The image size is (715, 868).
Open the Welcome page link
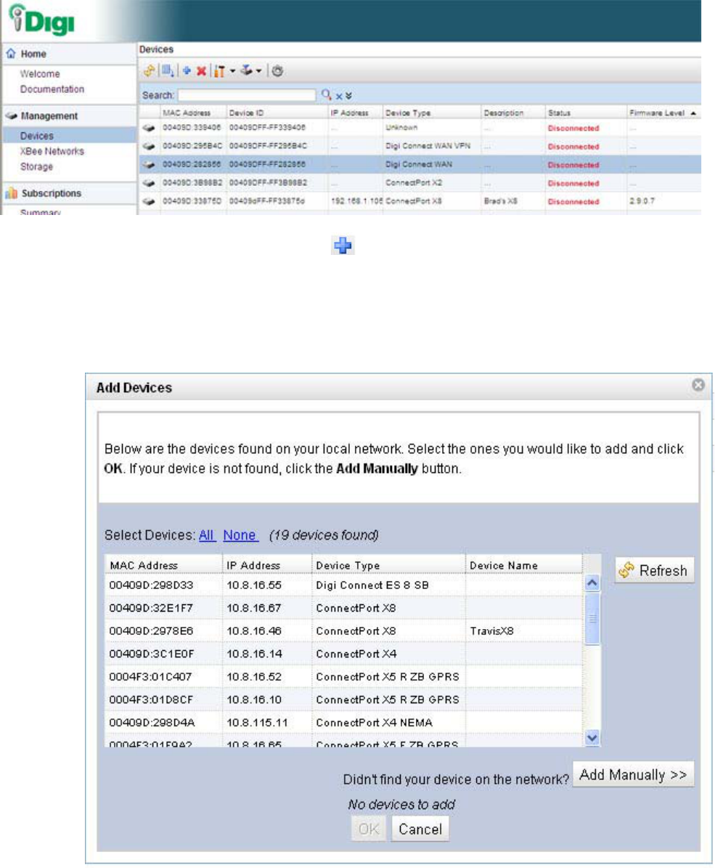click(40, 73)
